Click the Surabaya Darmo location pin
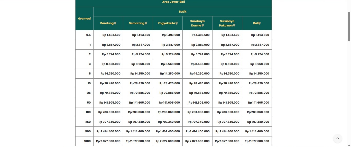The image size is (351, 147). pos(203,25)
